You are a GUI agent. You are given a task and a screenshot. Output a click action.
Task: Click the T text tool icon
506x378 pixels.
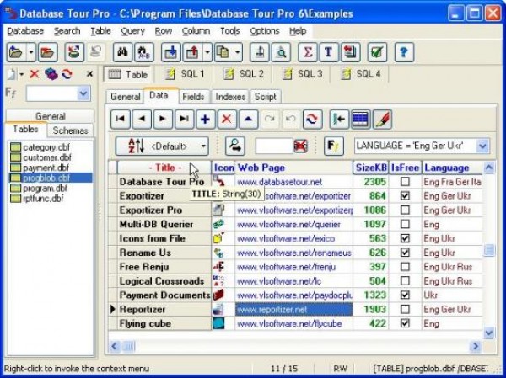tap(329, 52)
